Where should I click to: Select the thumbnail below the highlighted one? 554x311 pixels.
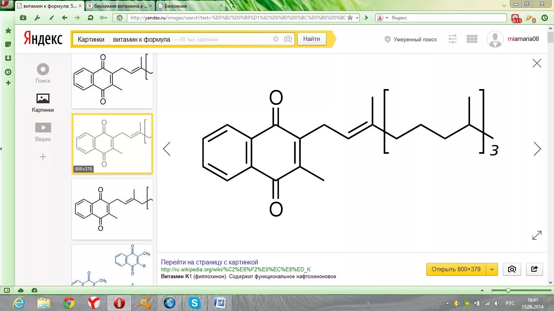click(x=112, y=209)
